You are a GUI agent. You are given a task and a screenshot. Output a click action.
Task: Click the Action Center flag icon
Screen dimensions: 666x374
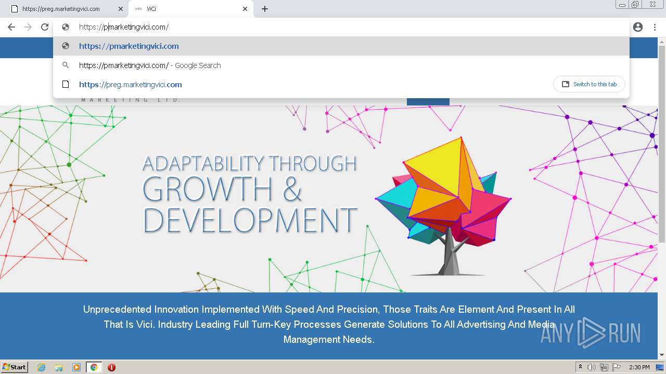pyautogui.click(x=617, y=367)
